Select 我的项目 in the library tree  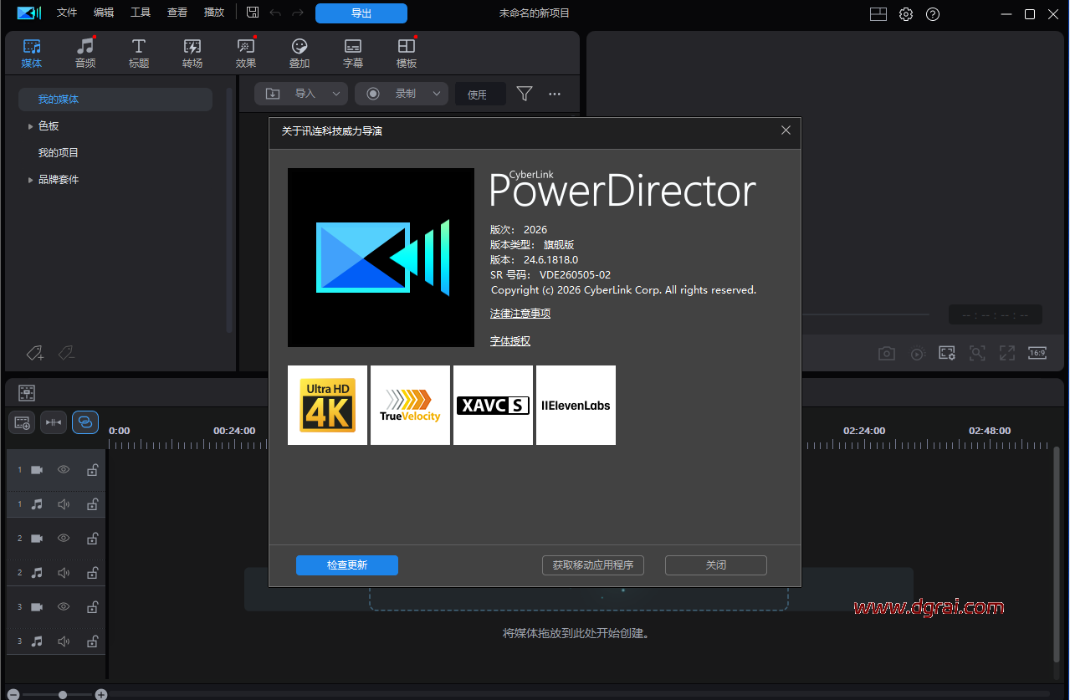(59, 153)
